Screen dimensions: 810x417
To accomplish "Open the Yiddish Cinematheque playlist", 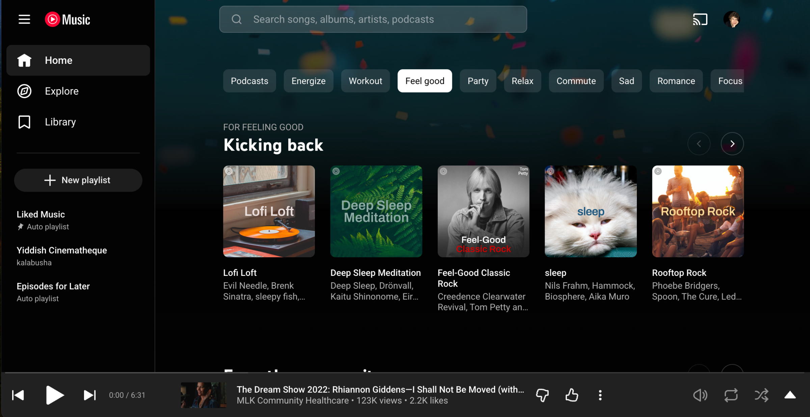I will point(62,250).
